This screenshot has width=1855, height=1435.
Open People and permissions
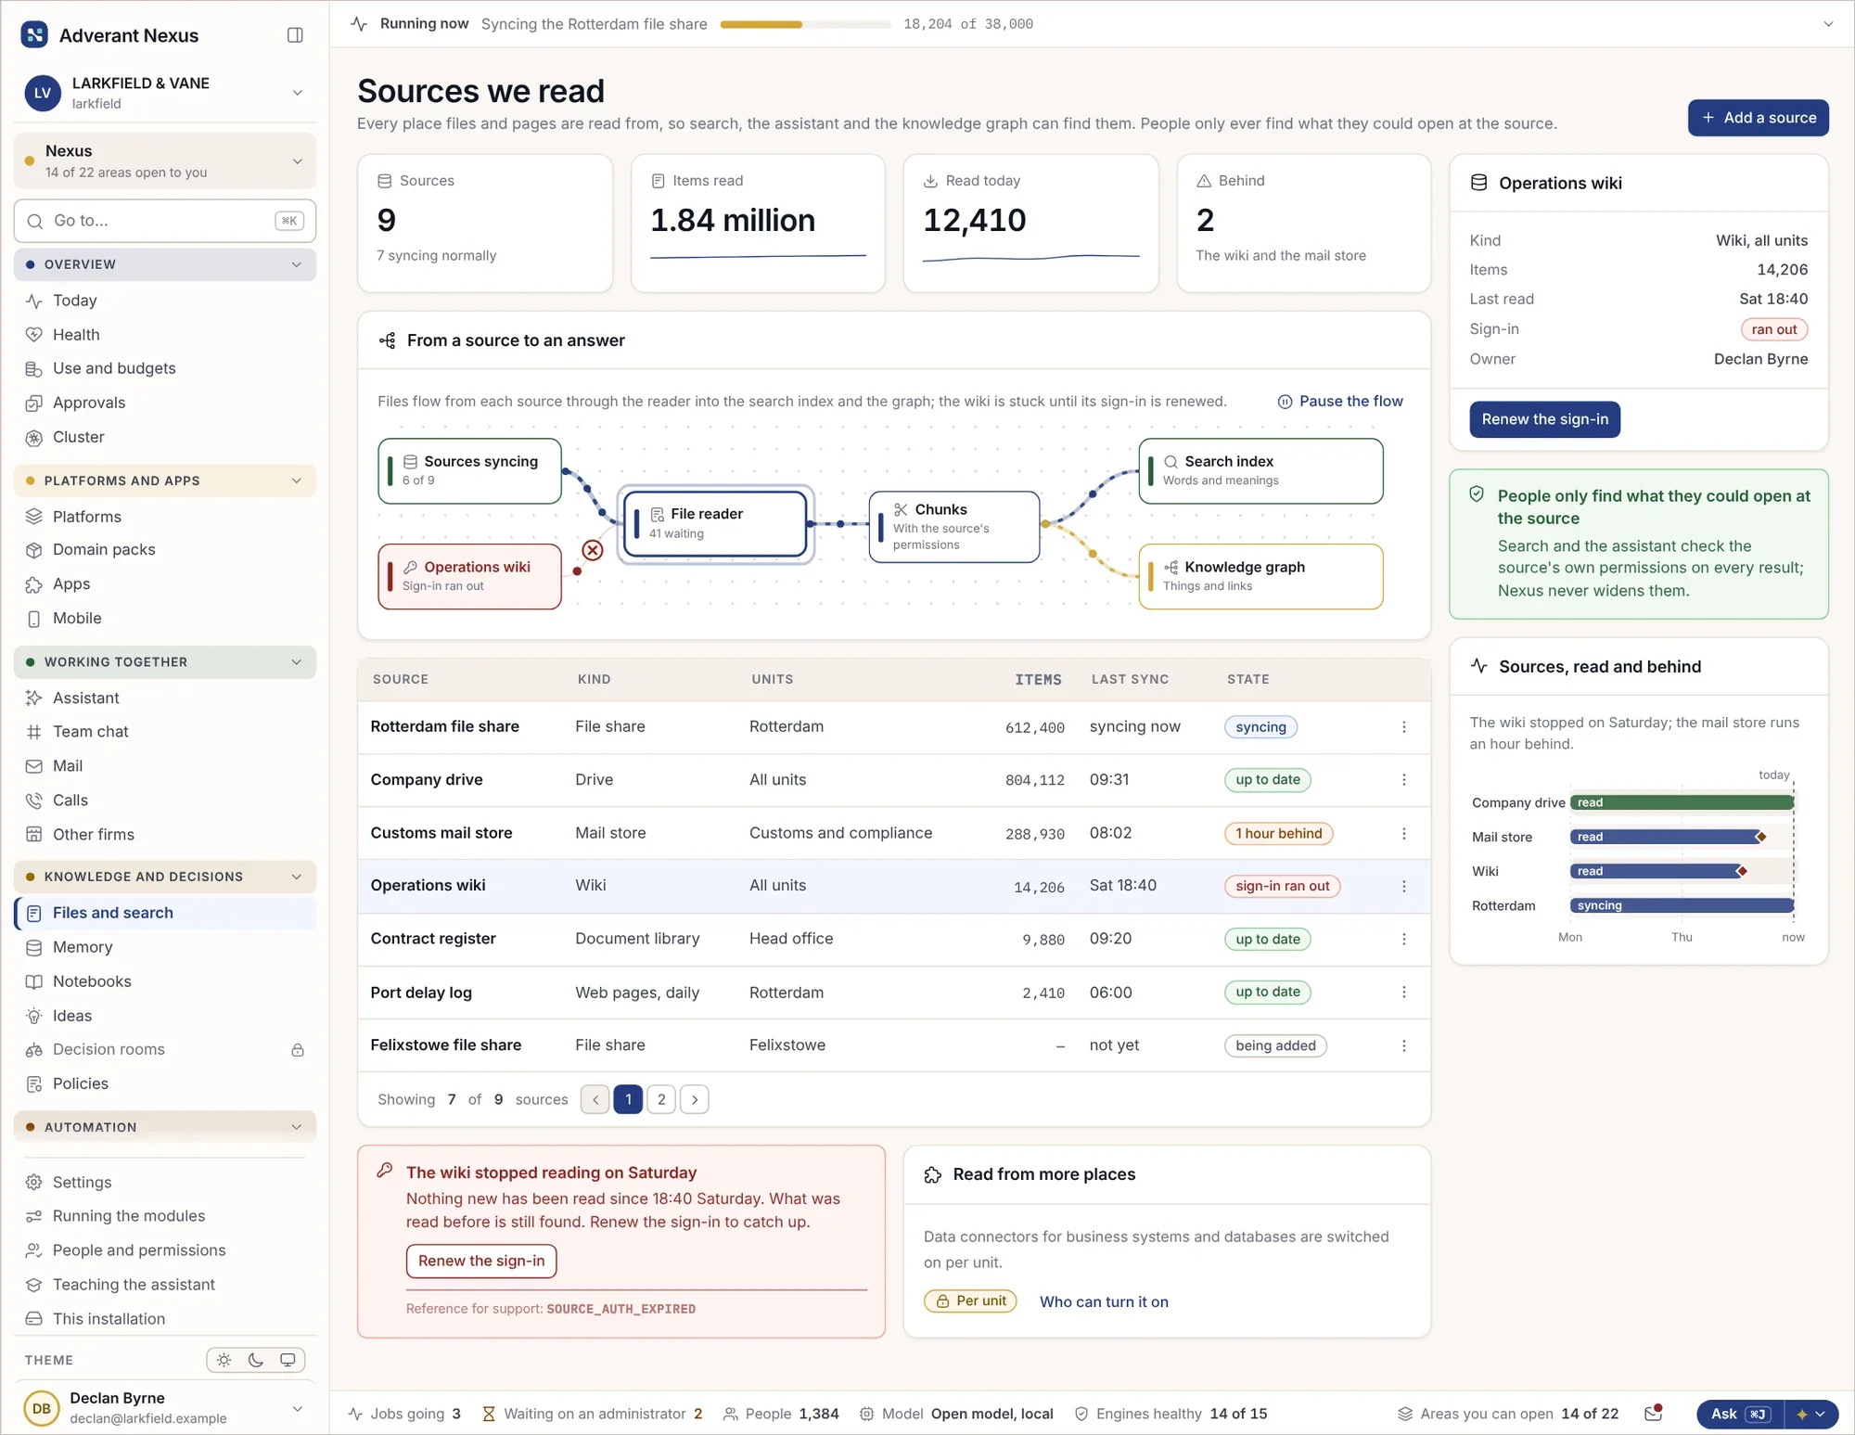click(165, 1250)
